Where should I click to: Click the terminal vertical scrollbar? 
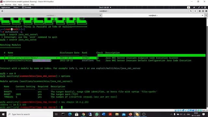coord(207,63)
